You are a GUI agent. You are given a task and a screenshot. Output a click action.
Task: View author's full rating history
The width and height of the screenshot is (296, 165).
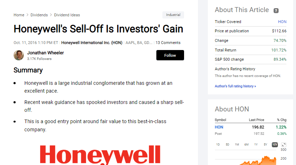pos(235,86)
